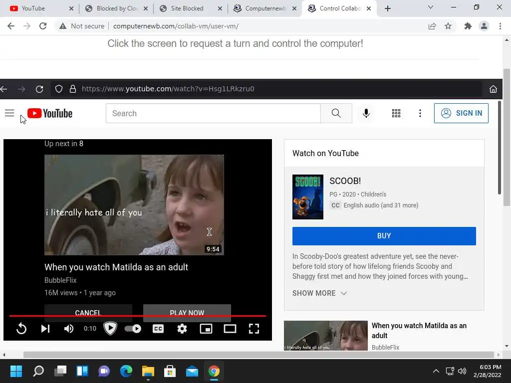Expand SHOW MORE in the SCOOB! description
The image size is (511, 383).
coord(319,293)
